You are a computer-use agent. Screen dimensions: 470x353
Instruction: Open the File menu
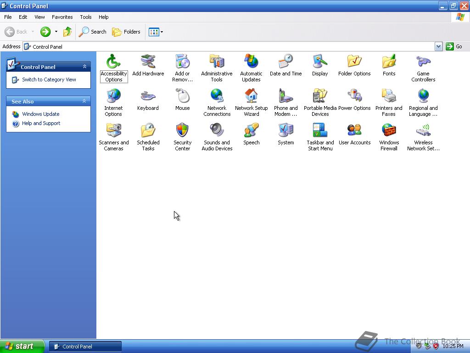[8, 17]
